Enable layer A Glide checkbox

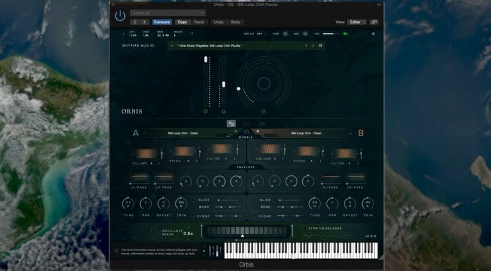(x=193, y=200)
